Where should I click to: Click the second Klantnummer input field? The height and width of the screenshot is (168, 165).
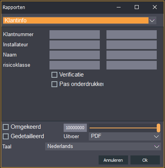tap(132, 35)
